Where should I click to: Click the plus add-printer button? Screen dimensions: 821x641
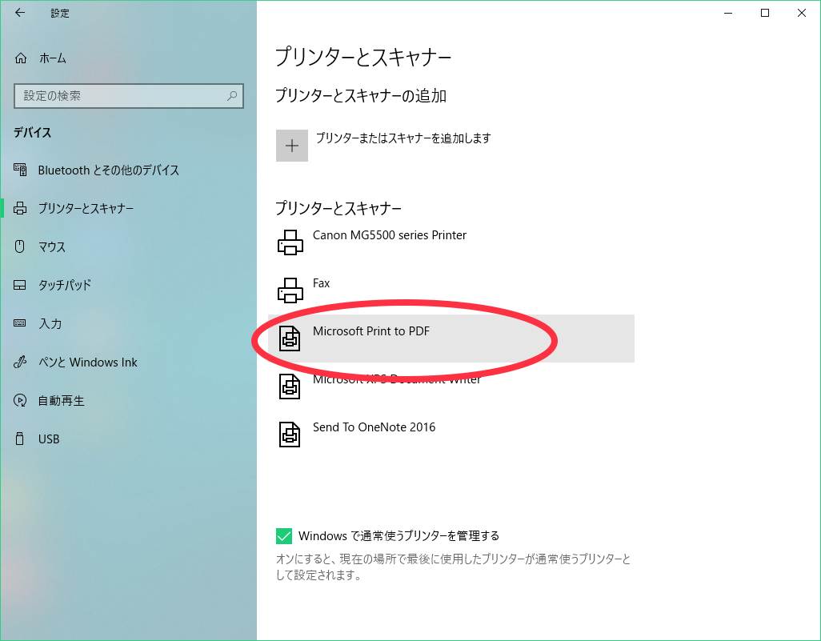pos(291,146)
